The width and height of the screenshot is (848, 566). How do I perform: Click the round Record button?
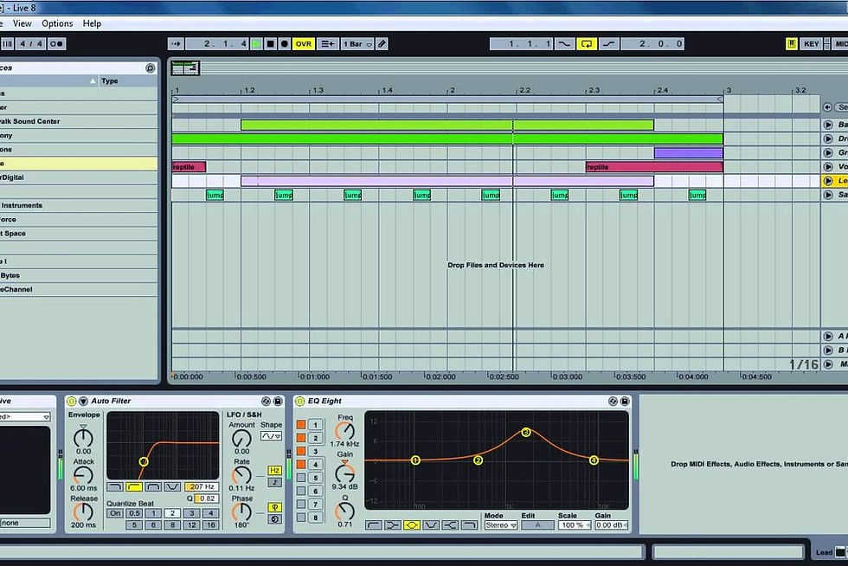pos(285,44)
